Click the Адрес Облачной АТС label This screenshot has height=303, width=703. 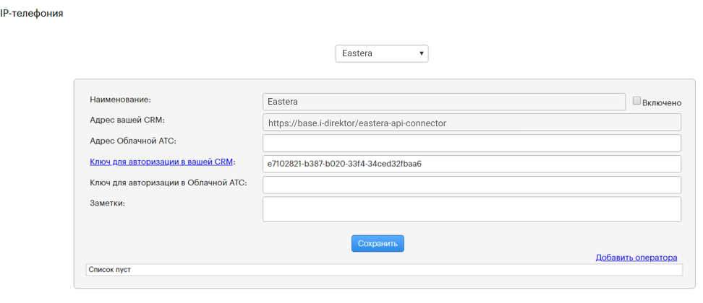click(x=133, y=141)
